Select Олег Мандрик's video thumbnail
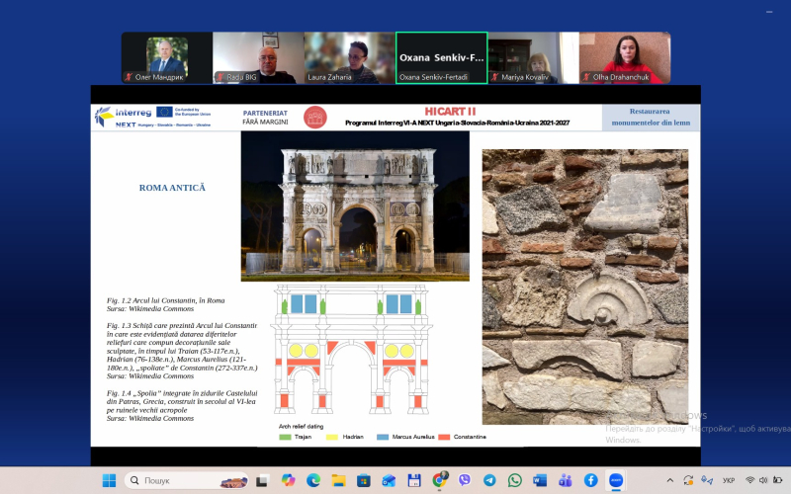791x494 pixels. 166,57
